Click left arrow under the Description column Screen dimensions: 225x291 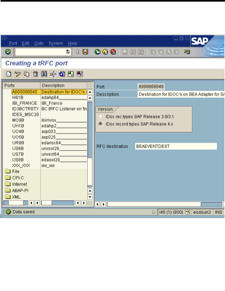pyautogui.click(x=78, y=203)
